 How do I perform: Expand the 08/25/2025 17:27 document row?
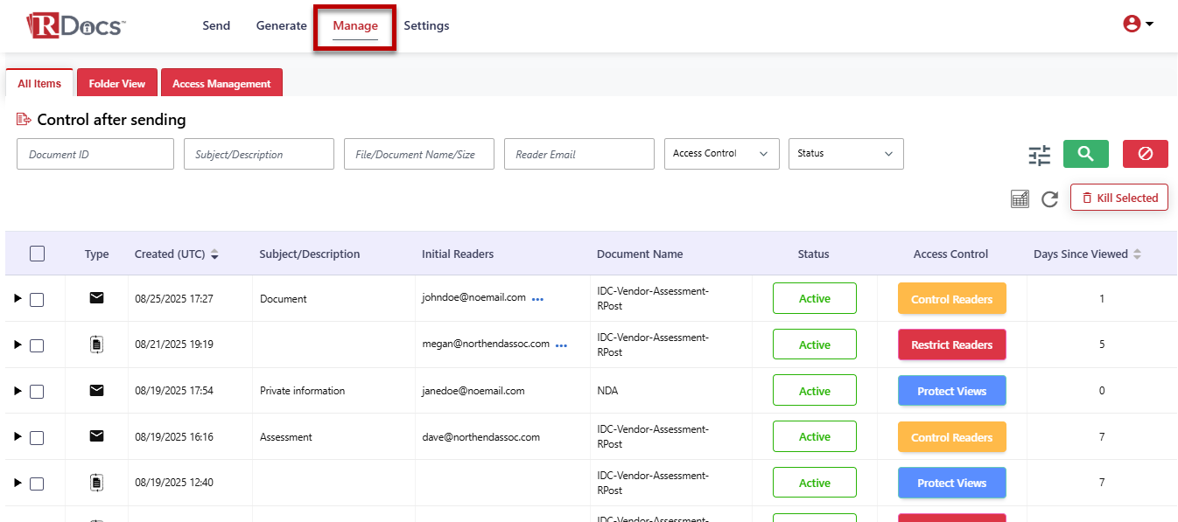[18, 299]
